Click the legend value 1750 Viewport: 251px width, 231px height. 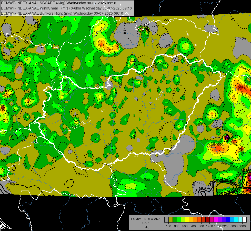pyautogui.click(x=218, y=226)
